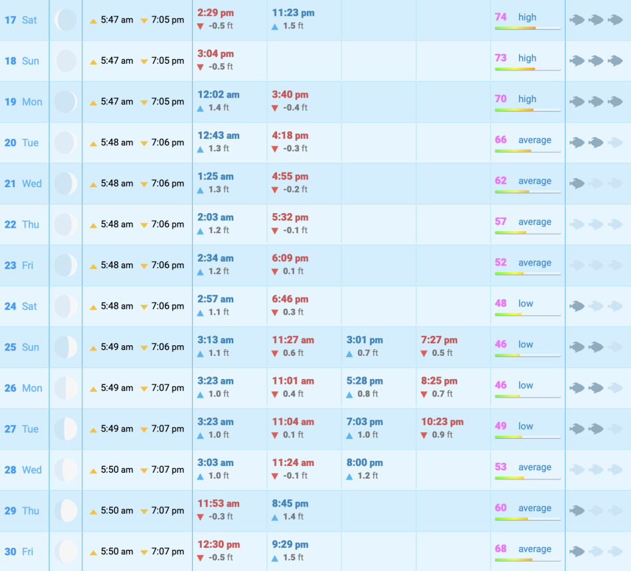This screenshot has height=571, width=631.
Task: Click the sunset arrow icon for Sat 24
Action: pos(144,307)
